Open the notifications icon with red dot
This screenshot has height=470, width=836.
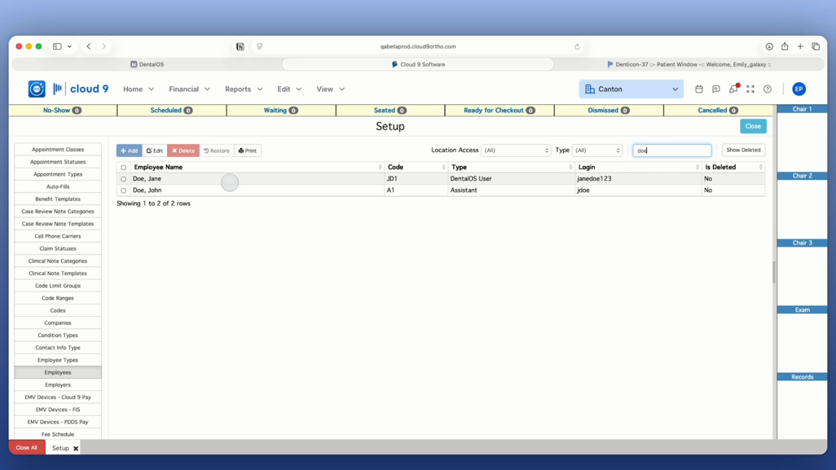click(x=733, y=89)
